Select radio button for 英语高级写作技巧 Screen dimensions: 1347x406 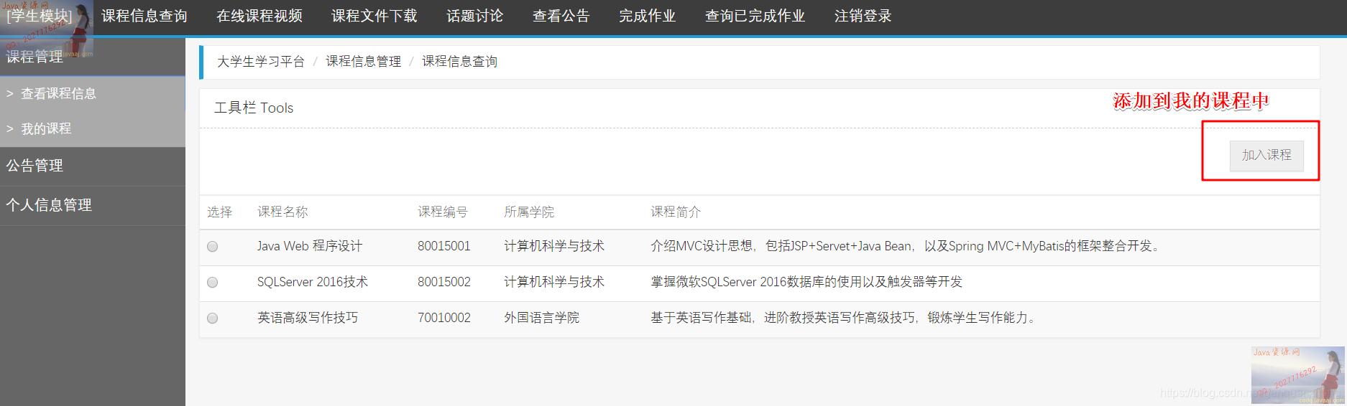(x=212, y=318)
